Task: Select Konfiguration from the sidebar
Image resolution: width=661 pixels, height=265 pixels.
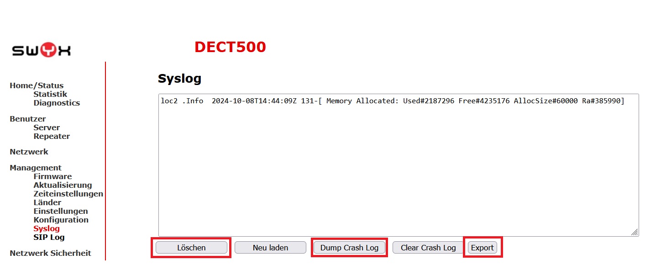Action: coord(61,220)
